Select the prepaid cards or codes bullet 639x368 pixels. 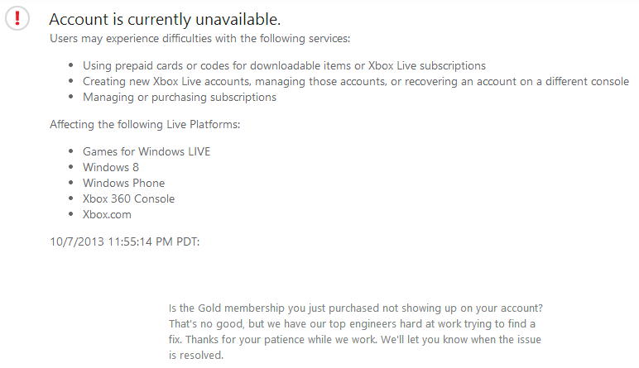click(x=284, y=65)
